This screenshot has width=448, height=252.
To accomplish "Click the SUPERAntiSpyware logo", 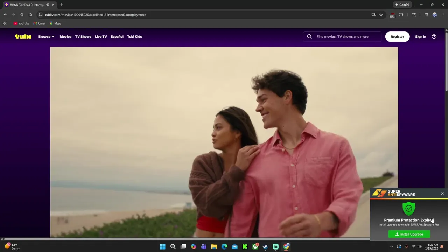I will [393, 193].
